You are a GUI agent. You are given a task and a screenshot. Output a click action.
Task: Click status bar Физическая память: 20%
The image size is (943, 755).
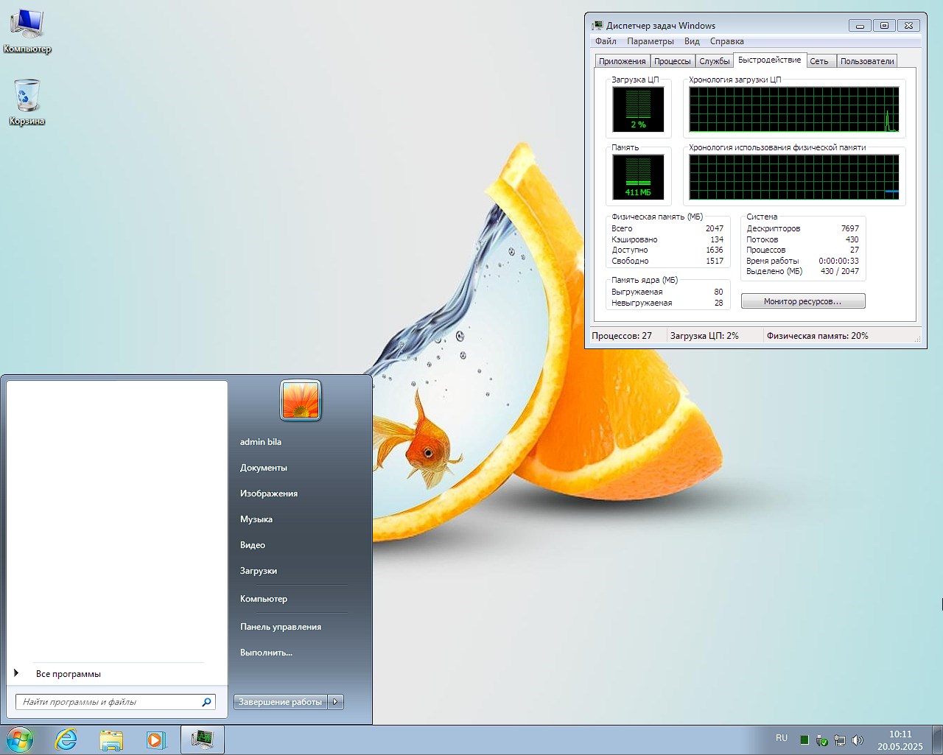[x=818, y=336]
